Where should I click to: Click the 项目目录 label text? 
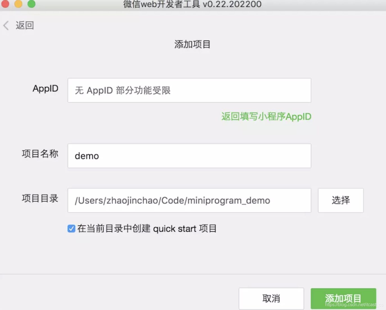point(40,198)
